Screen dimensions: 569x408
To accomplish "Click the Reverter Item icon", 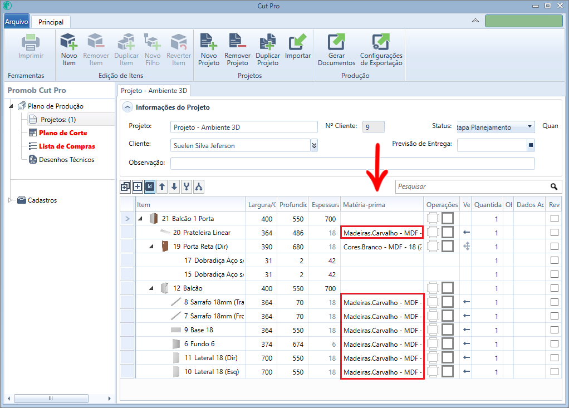I will 179,41.
